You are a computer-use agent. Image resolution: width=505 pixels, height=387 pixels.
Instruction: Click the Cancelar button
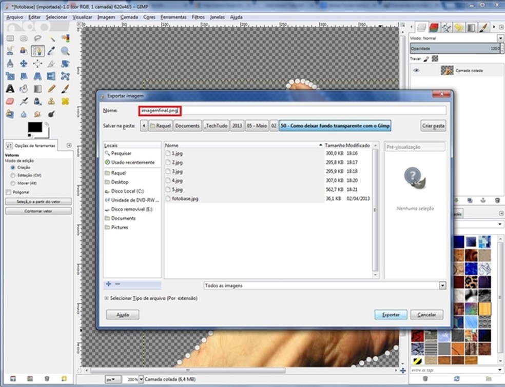[x=427, y=315]
